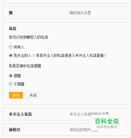Screen dimensions: 131x138
Task: Click the 不提醒 option label text
Action: click(19, 84)
